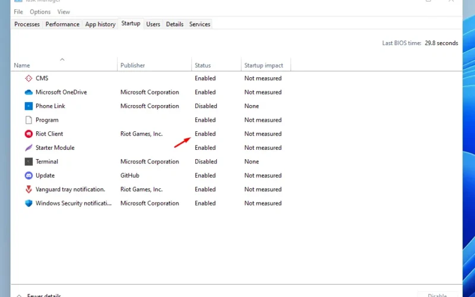Select the Terminal entry name

click(x=47, y=162)
